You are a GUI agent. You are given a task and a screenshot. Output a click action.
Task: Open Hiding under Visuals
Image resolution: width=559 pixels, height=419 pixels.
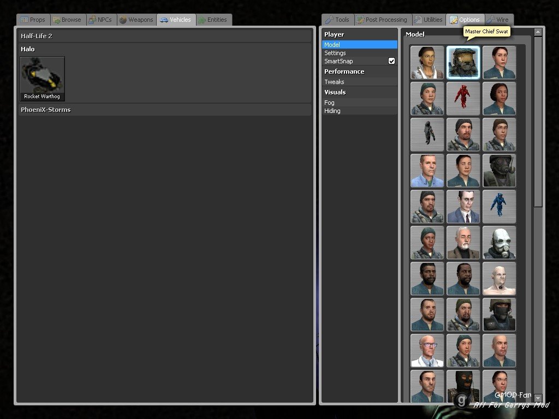(x=359, y=111)
